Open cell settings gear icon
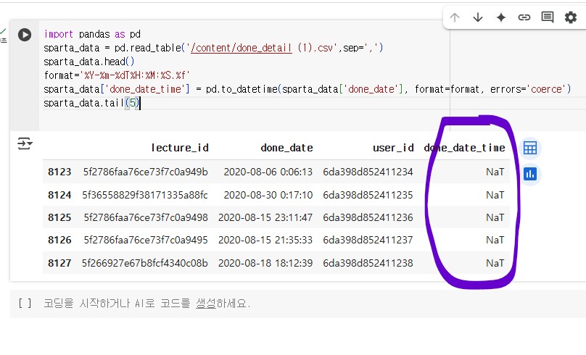The height and width of the screenshot is (355, 586). click(571, 17)
